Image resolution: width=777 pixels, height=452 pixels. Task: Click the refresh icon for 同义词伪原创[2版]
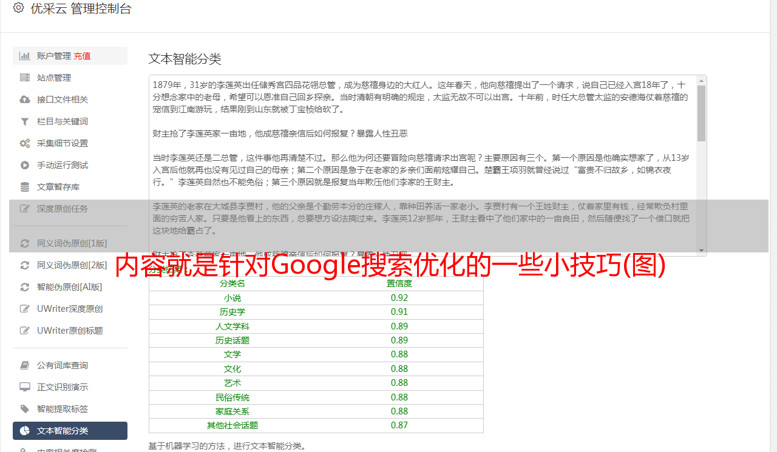pyautogui.click(x=25, y=265)
